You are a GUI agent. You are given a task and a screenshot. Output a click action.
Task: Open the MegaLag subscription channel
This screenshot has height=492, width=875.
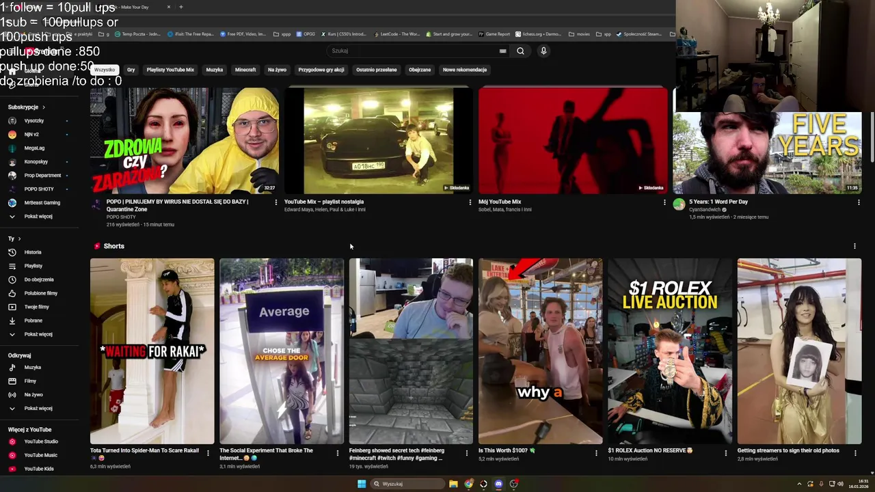[x=34, y=148]
